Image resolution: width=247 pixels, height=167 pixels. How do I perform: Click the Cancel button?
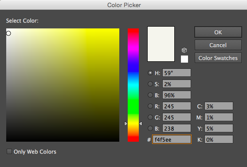click(x=218, y=45)
